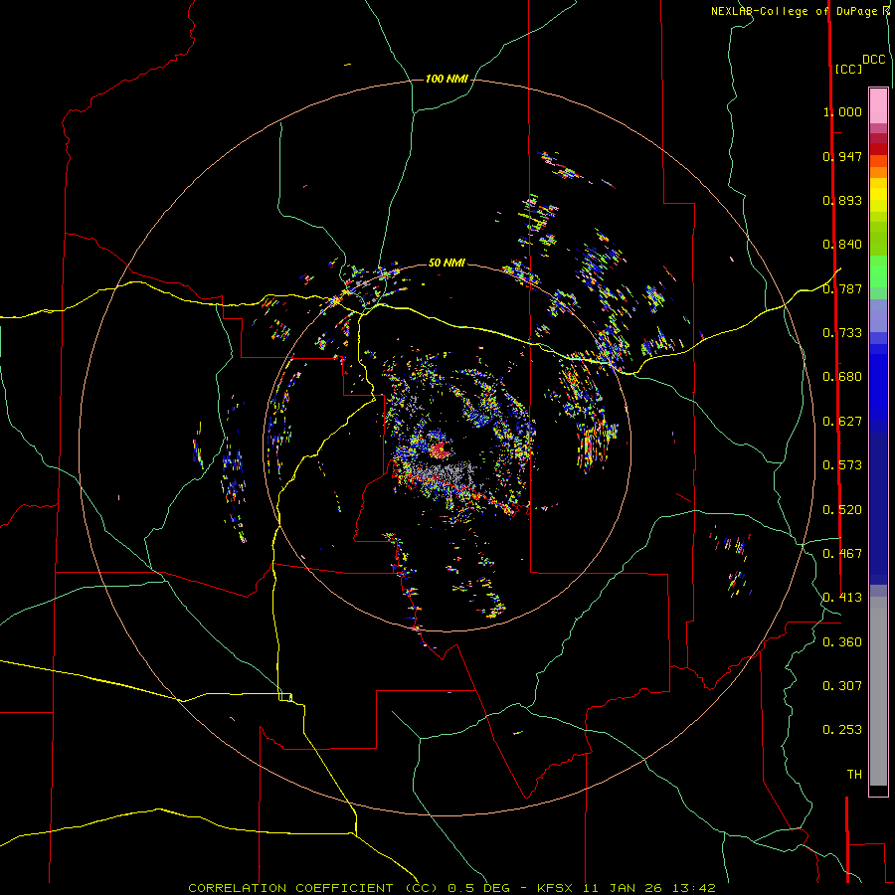
Task: Click the 0.787 value on the color scale
Action: pyautogui.click(x=842, y=288)
